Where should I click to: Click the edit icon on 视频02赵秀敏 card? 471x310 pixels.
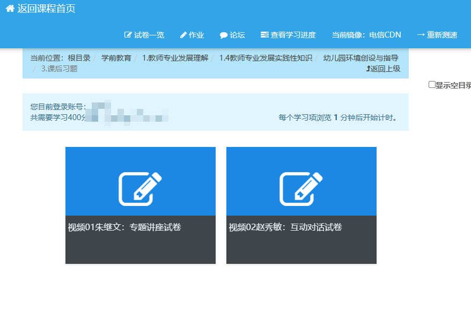click(301, 189)
